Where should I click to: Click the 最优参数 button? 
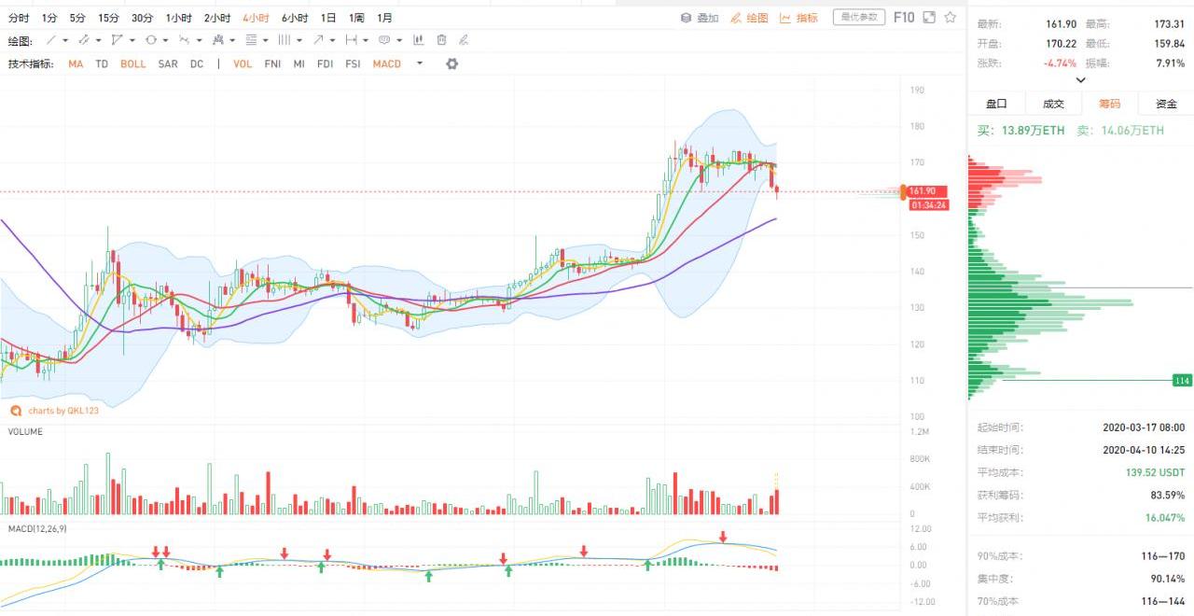coord(859,17)
